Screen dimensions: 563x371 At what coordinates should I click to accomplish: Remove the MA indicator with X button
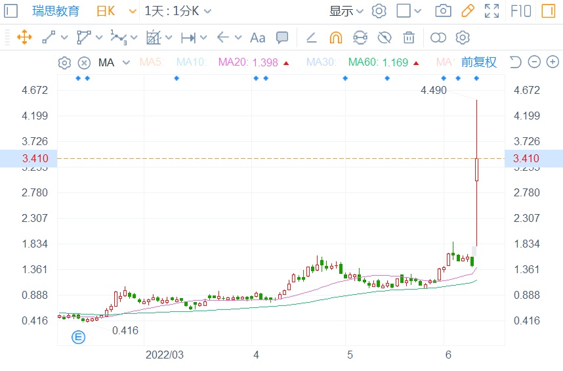coord(84,63)
